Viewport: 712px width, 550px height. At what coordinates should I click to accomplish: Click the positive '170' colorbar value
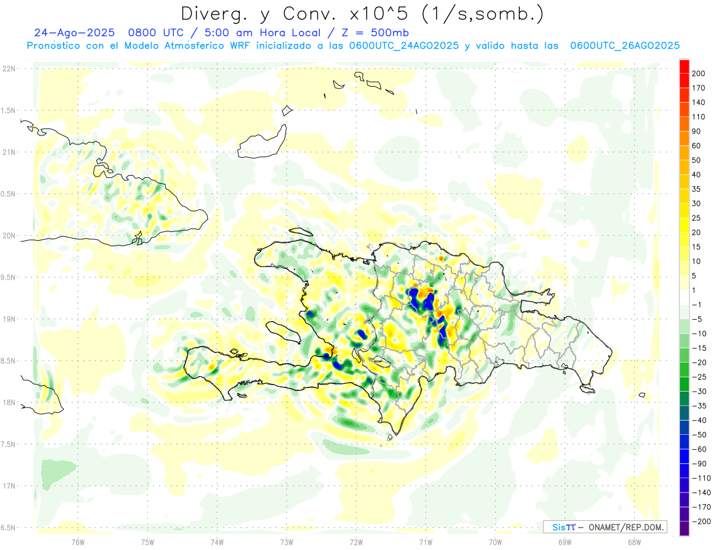pyautogui.click(x=699, y=88)
